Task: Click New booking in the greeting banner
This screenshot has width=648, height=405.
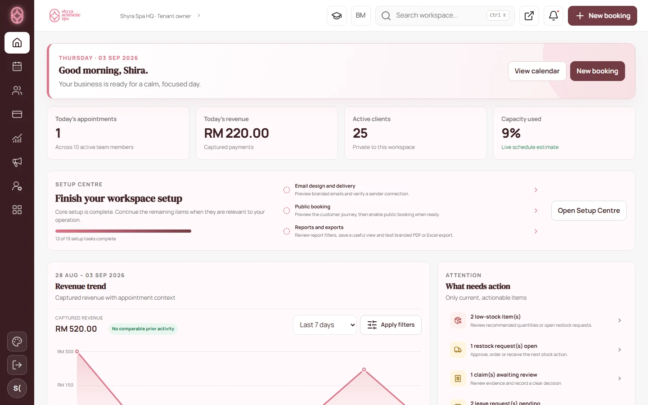Action: pyautogui.click(x=598, y=71)
